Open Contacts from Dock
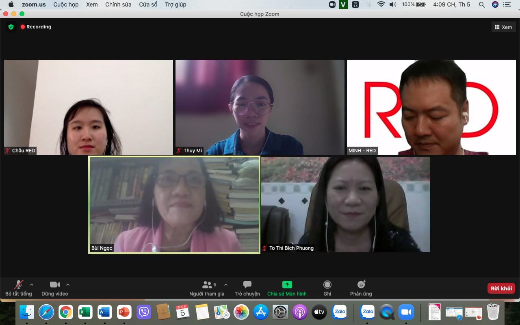 point(163,312)
